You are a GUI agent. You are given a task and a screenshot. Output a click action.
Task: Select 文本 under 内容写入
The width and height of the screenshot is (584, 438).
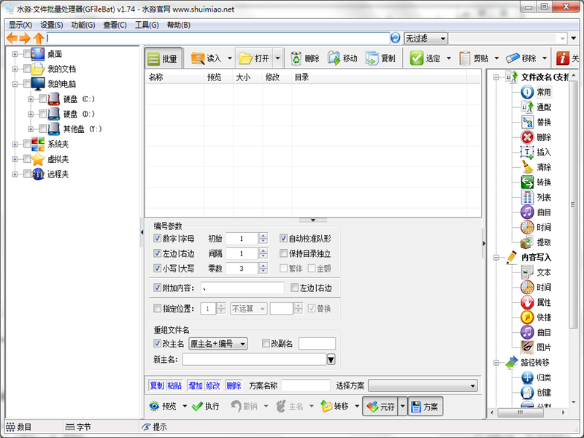(536, 272)
